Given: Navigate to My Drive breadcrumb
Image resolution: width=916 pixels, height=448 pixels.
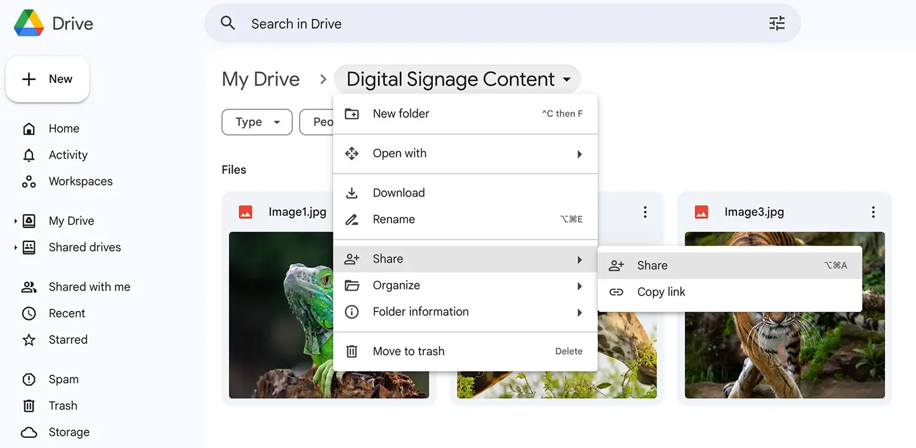Looking at the screenshot, I should tap(261, 79).
